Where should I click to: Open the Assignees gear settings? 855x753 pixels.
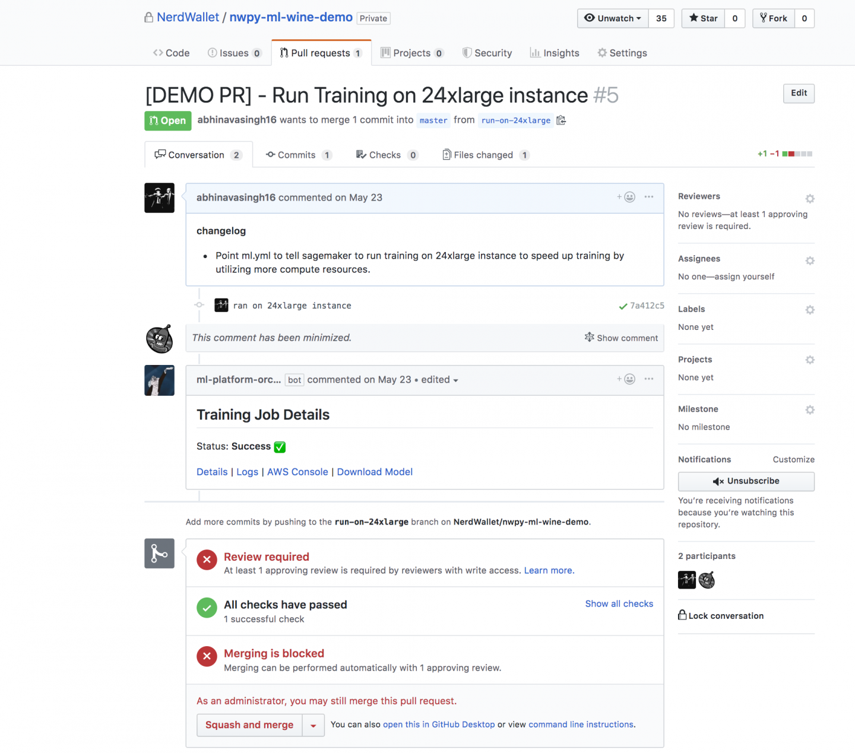point(809,261)
